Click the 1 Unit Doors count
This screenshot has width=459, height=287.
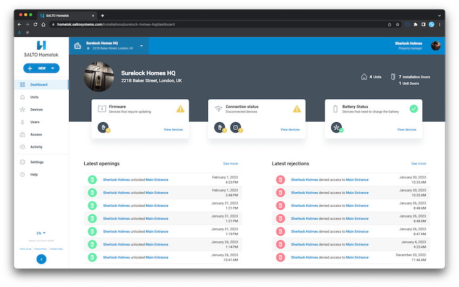pos(409,83)
